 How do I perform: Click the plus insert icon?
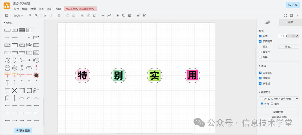(117, 16)
